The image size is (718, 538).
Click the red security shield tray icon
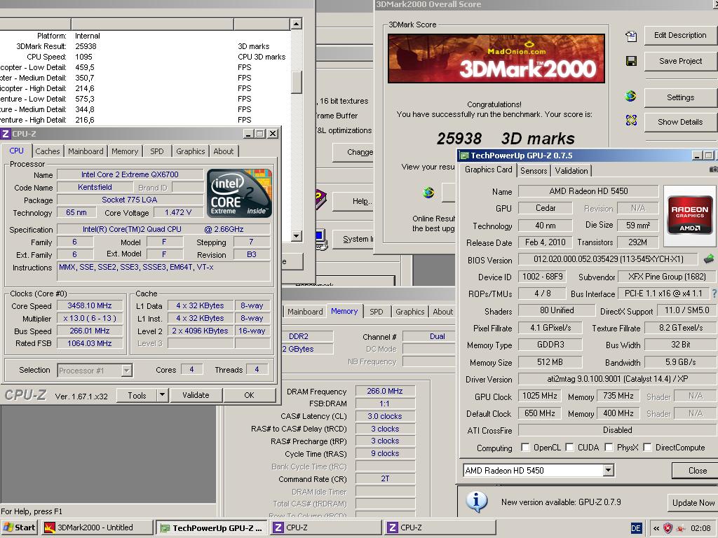tap(668, 528)
